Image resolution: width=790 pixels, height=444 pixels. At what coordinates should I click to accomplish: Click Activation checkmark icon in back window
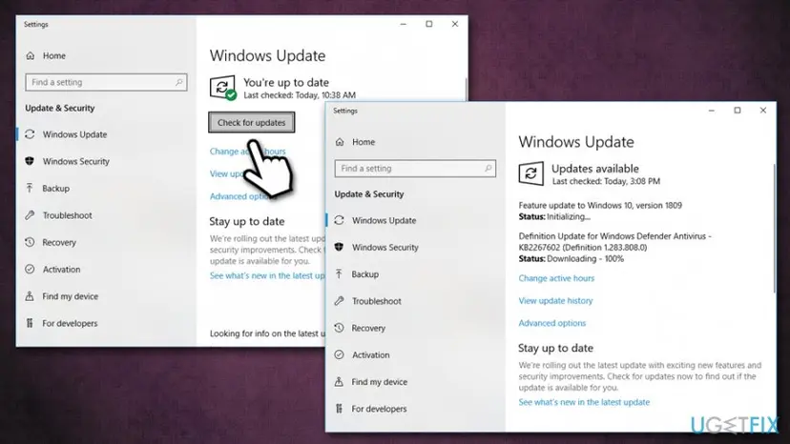coord(30,270)
